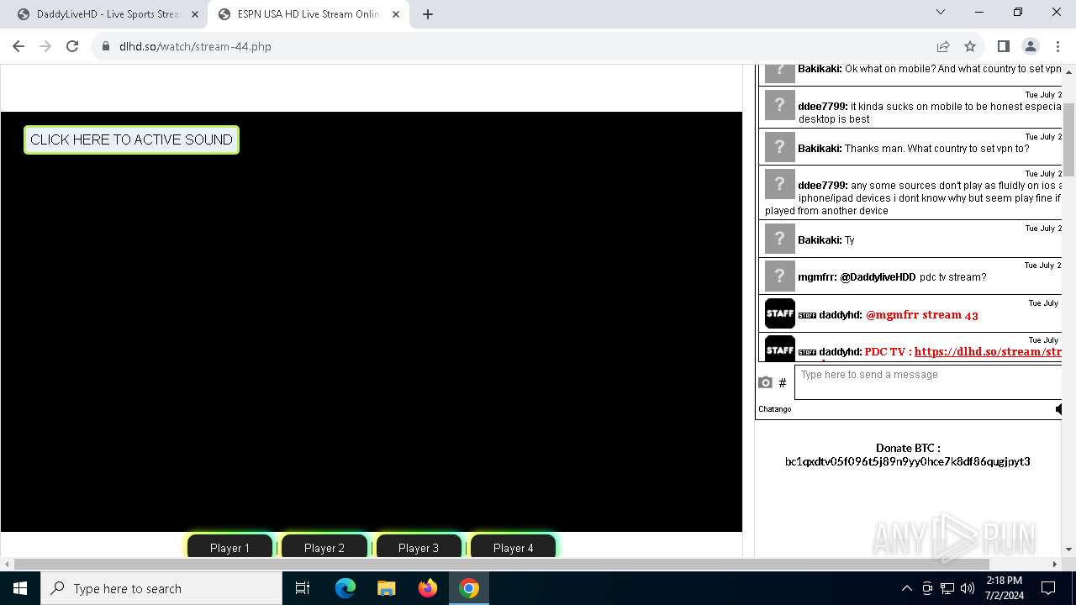This screenshot has width=1076, height=605.
Task: Click the page horizontal scrollbar
Action: click(x=502, y=564)
